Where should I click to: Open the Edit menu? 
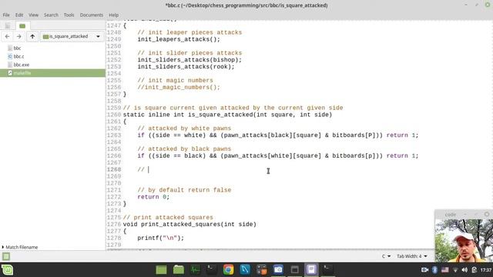[x=19, y=15]
